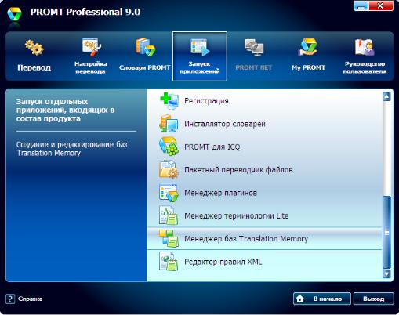The width and height of the screenshot is (399, 315).
Task: Open the Руководство пользователя book icon
Action: point(365,47)
